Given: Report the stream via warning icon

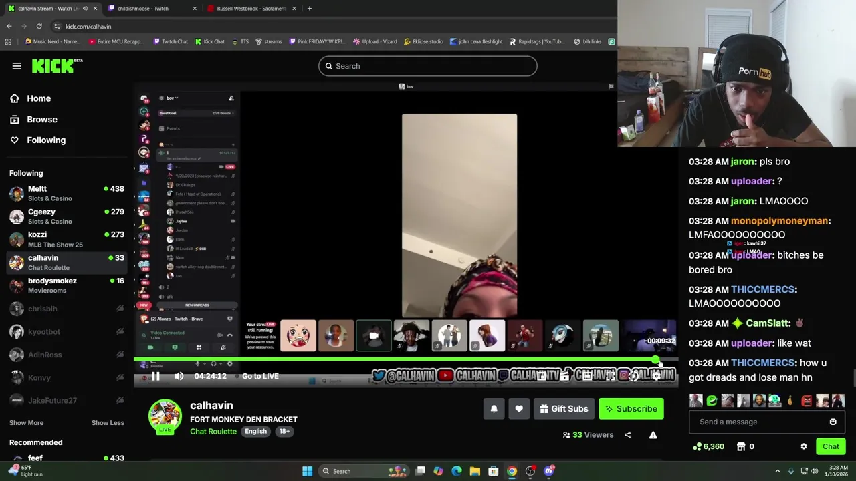Looking at the screenshot, I should (653, 435).
